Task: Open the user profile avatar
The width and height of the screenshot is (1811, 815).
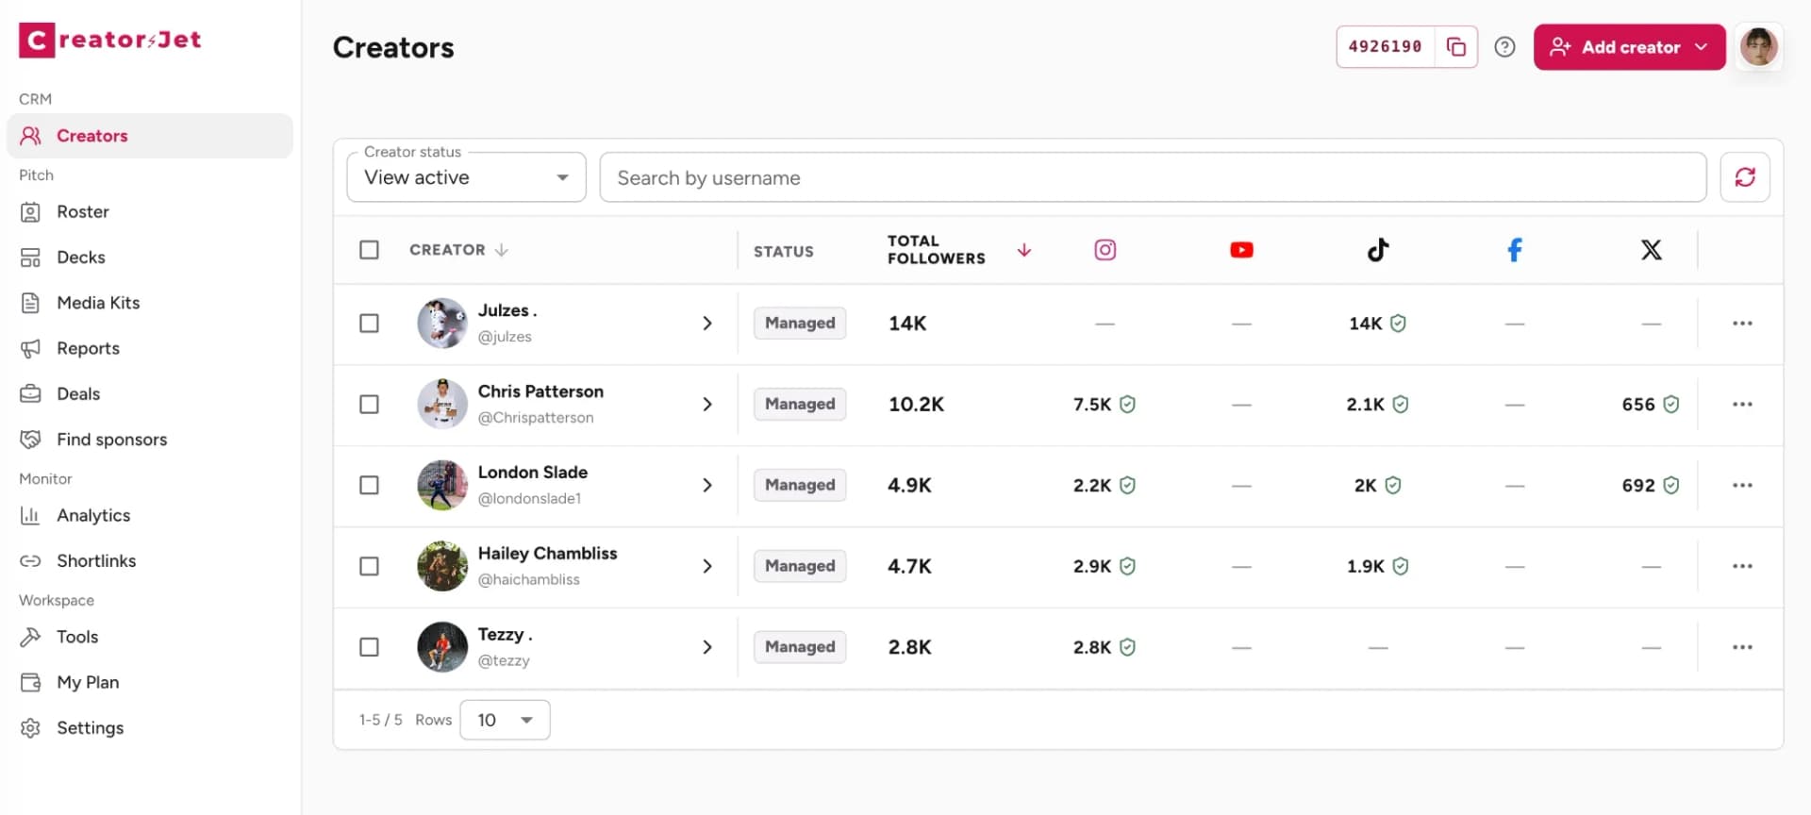Action: coord(1758,47)
